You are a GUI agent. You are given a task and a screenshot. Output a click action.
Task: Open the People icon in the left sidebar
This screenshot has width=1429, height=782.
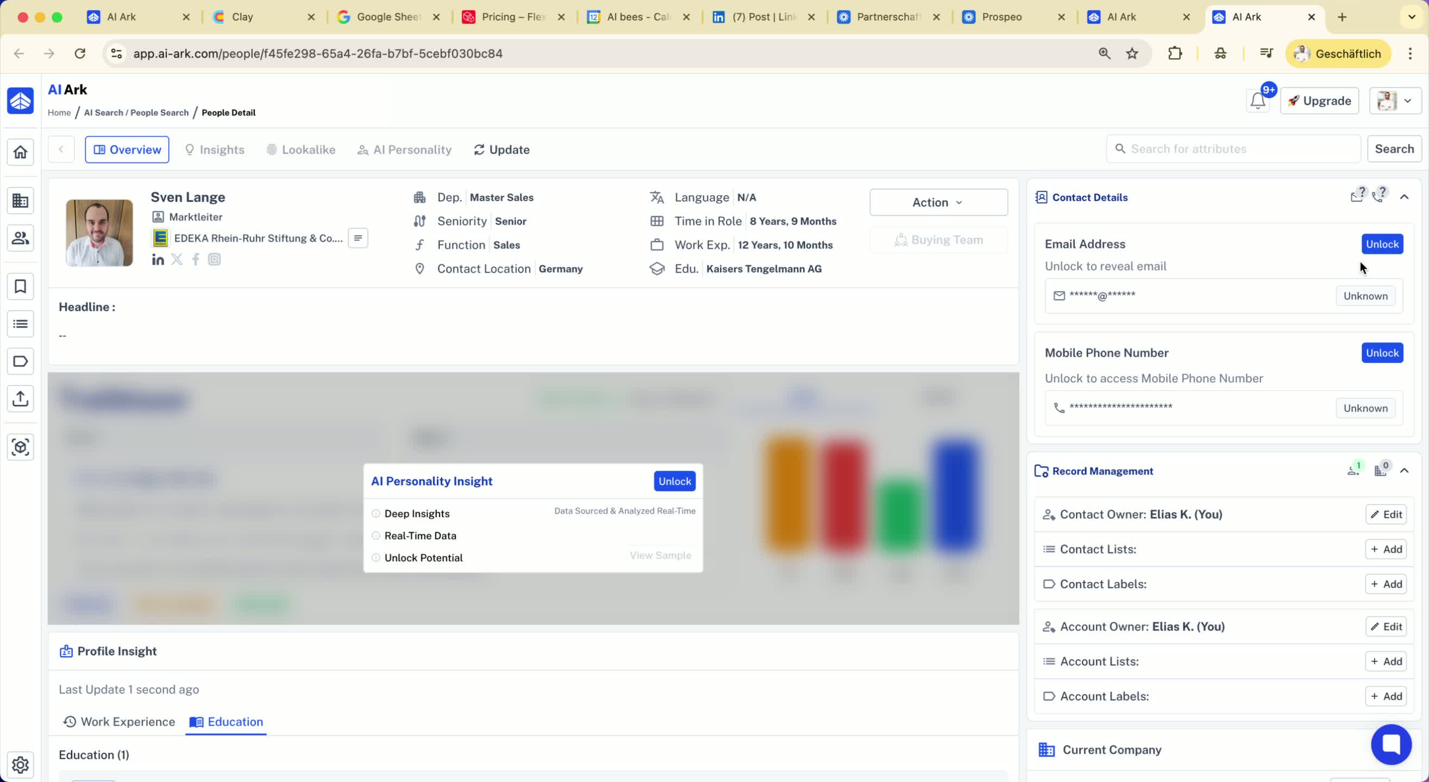coord(21,238)
